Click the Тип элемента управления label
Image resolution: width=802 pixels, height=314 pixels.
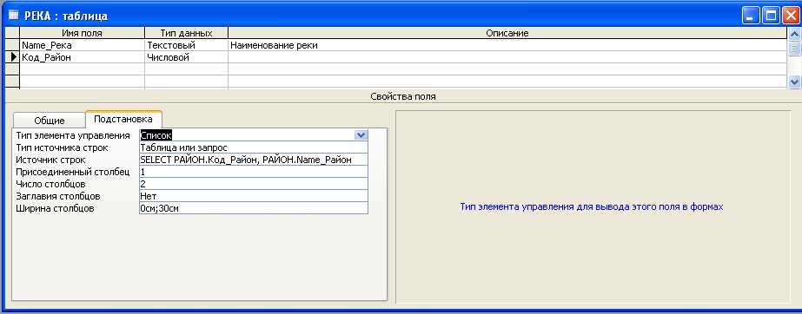[73, 135]
